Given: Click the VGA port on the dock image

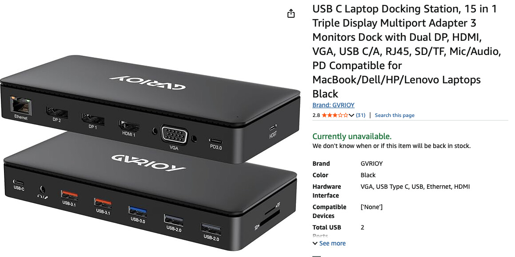Looking at the screenshot, I should [x=174, y=134].
